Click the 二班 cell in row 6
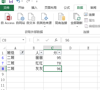The image size is (100, 90). pos(15,58)
